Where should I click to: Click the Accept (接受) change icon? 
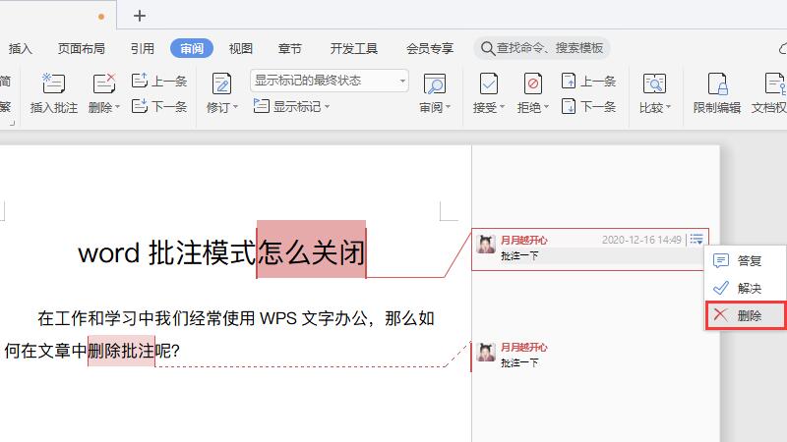488,84
